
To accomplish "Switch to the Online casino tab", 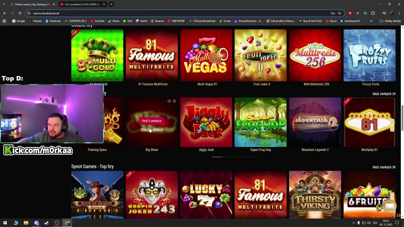I will tap(33, 4).
